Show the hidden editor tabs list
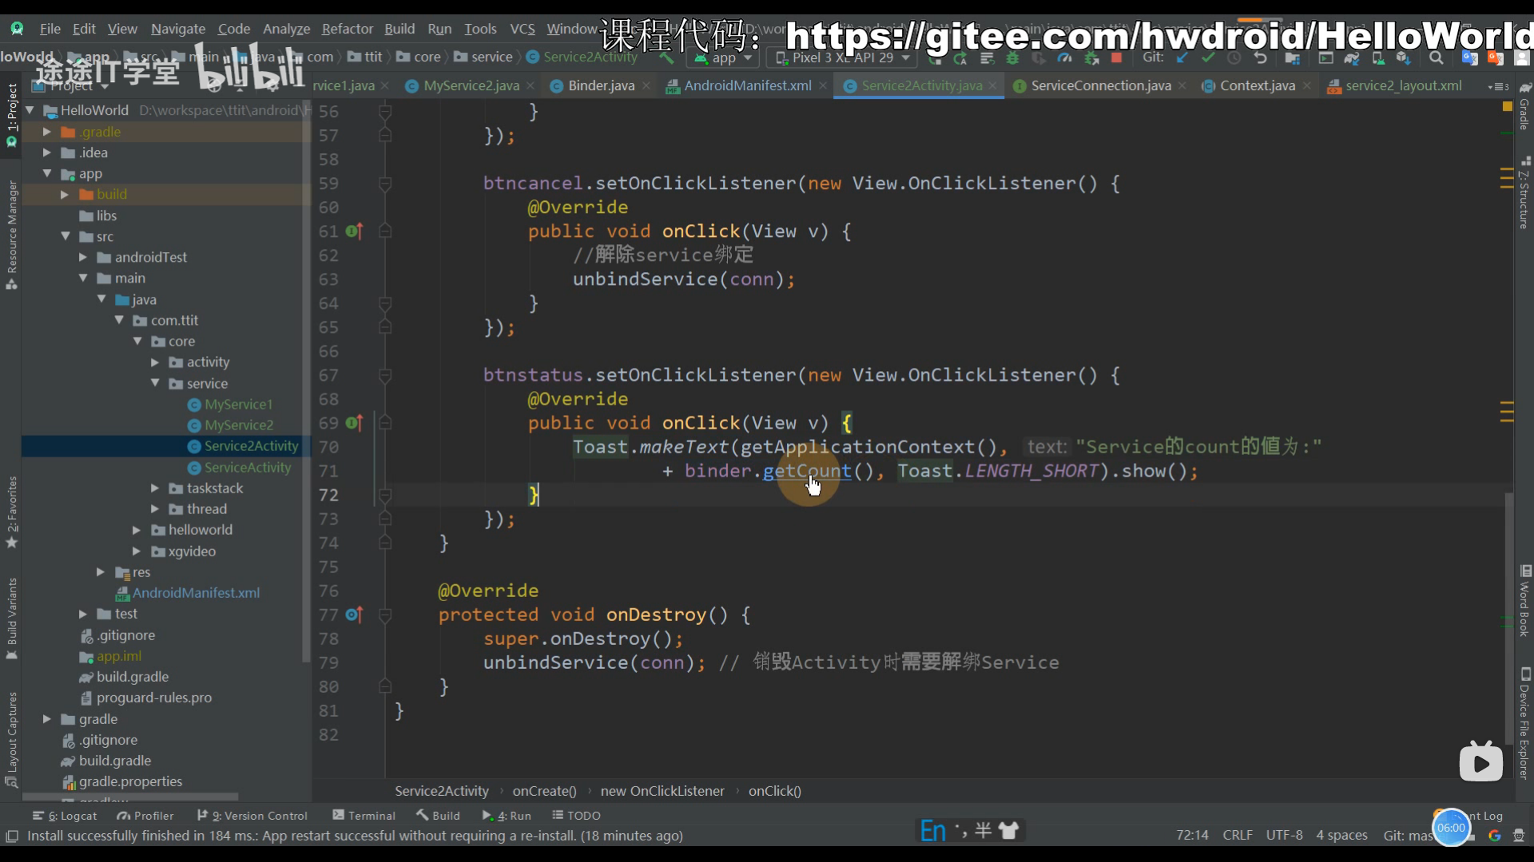This screenshot has width=1534, height=862. (x=1498, y=86)
